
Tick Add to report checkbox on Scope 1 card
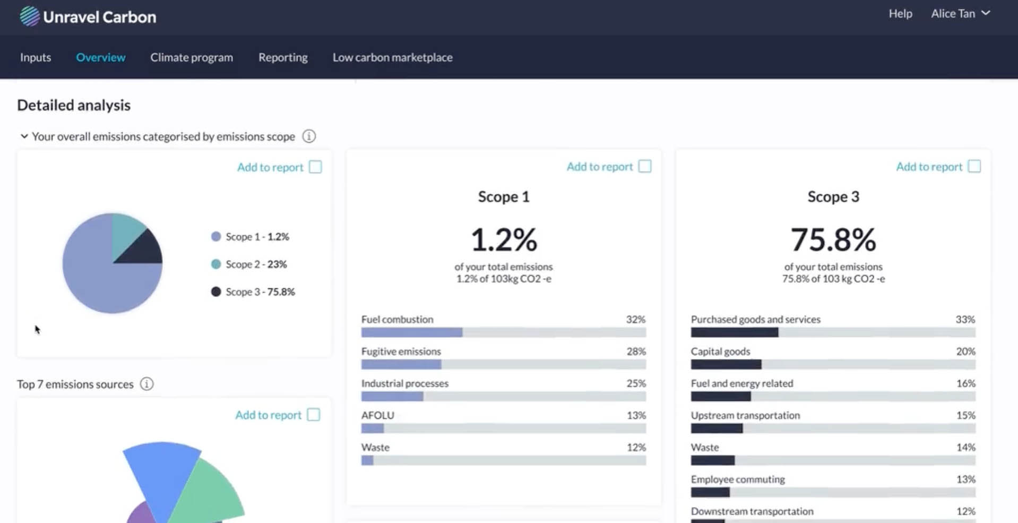645,167
